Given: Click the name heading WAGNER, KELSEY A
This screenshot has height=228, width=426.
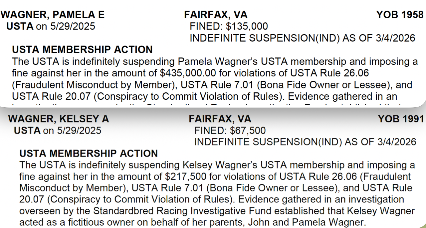Looking at the screenshot, I should (59, 119).
